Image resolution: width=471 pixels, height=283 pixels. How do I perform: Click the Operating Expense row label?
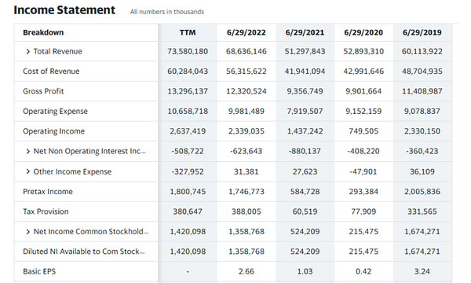pos(55,112)
